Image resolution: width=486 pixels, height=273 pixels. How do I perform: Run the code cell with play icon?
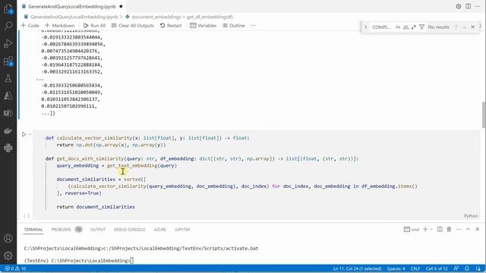pos(24,134)
